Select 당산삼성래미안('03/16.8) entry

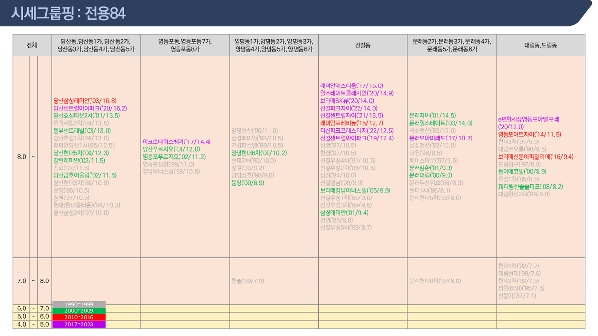point(85,100)
